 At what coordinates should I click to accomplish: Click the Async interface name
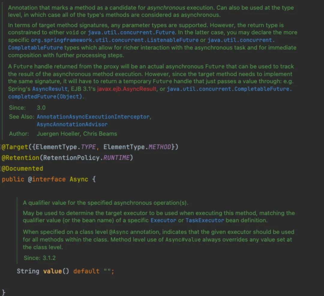pos(79,179)
